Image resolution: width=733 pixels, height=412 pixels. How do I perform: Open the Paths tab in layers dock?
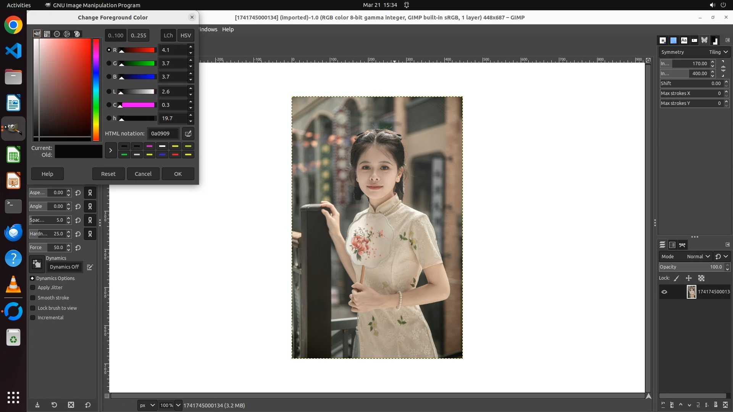click(x=682, y=245)
